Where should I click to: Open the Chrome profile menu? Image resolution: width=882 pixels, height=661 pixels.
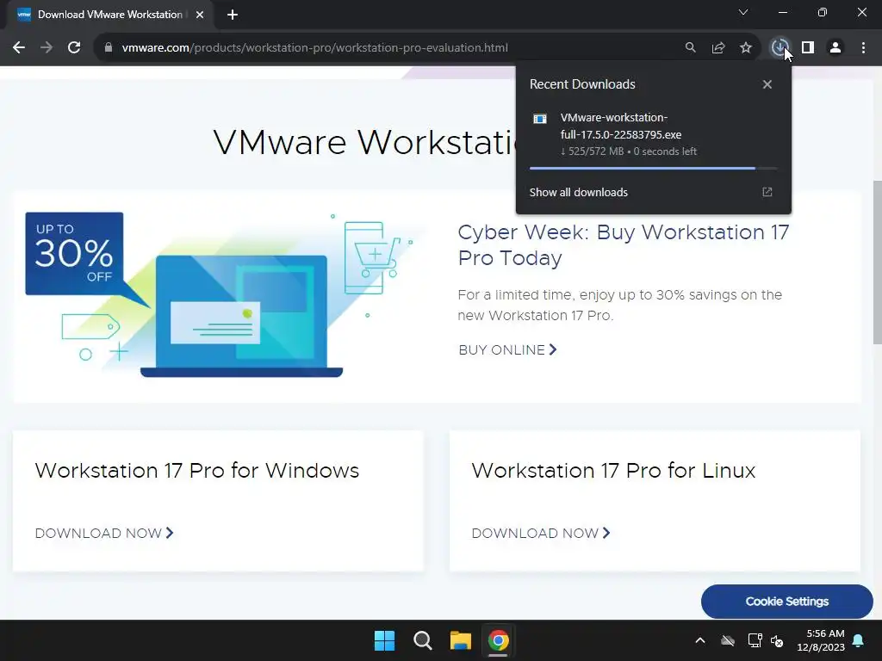click(835, 48)
